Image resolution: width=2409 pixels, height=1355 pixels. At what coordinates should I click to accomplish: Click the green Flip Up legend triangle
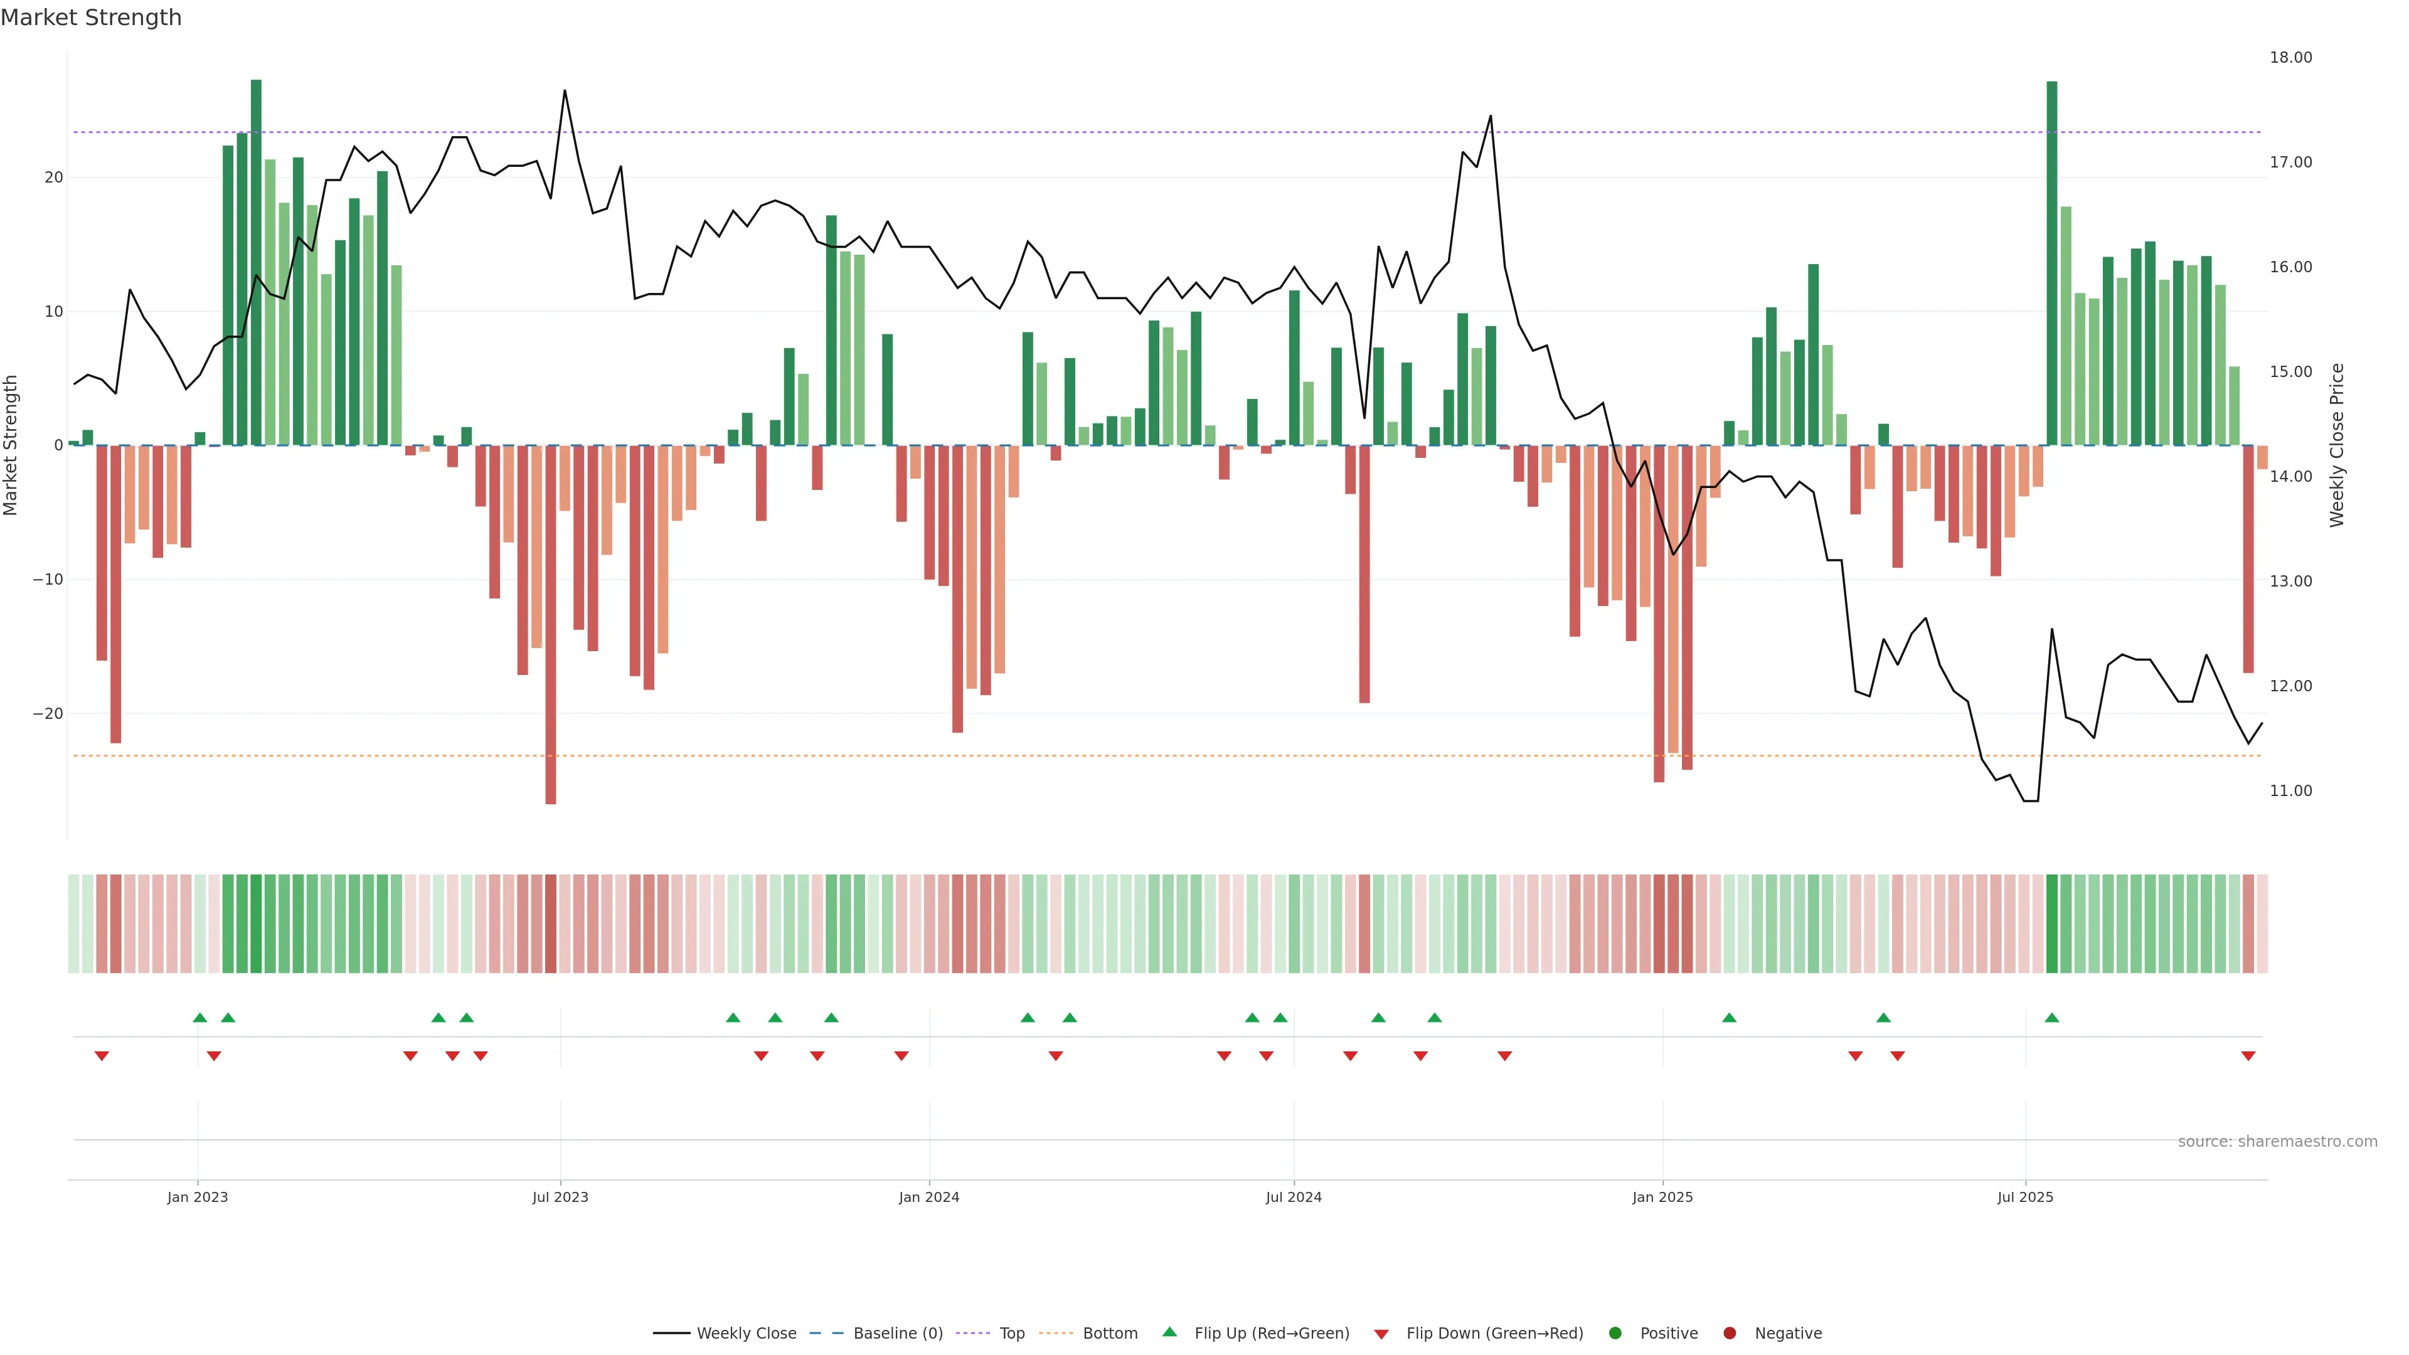(x=1169, y=1332)
